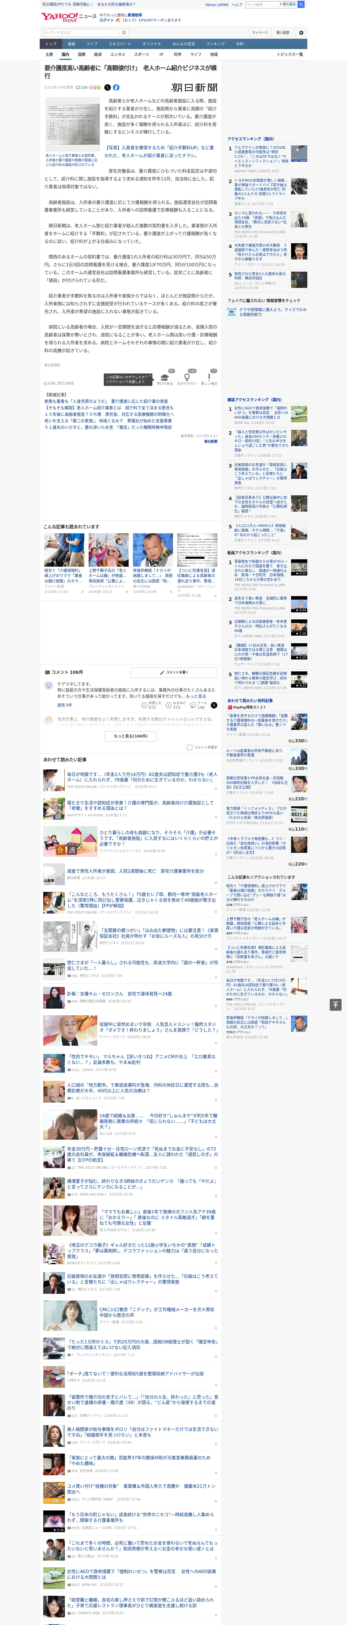The image size is (347, 1625).
Task: Open settings via the gear icon
Action: tap(301, 33)
